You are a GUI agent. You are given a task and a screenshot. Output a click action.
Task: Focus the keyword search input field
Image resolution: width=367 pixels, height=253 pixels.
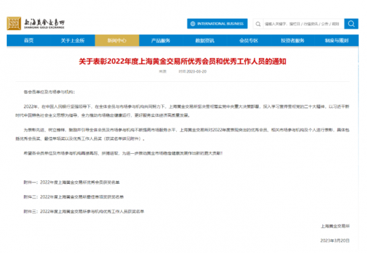point(304,24)
